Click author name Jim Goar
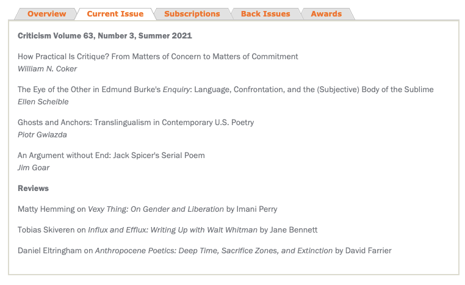 coord(34,168)
